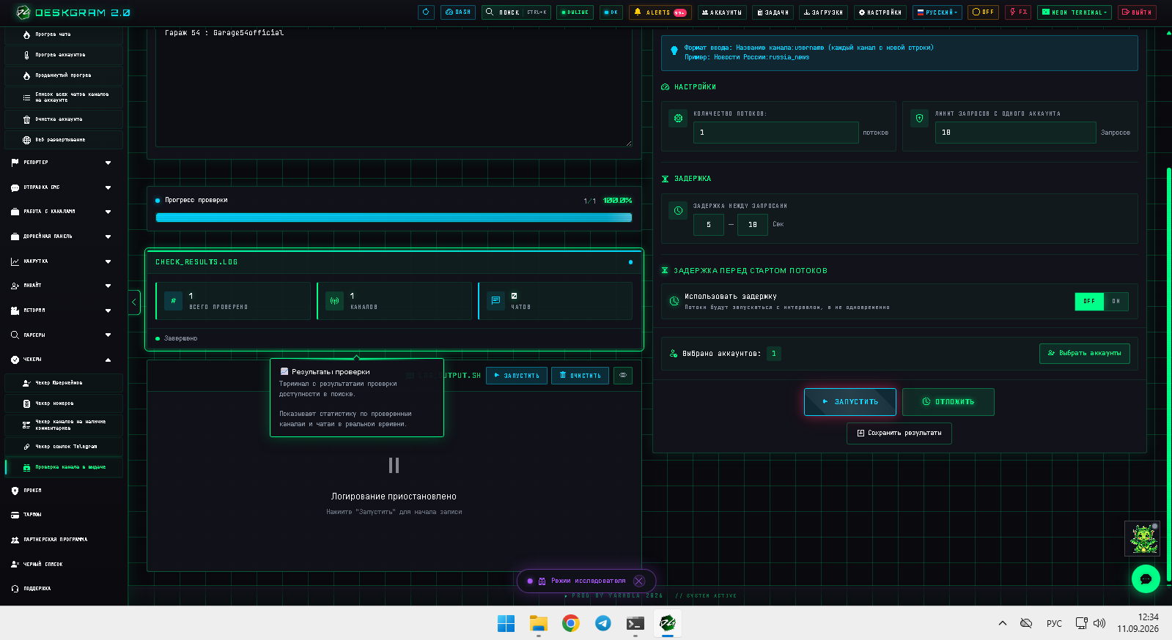This screenshot has height=640, width=1172.
Task: Select OFF for delay before threads
Action: pyautogui.click(x=1089, y=301)
